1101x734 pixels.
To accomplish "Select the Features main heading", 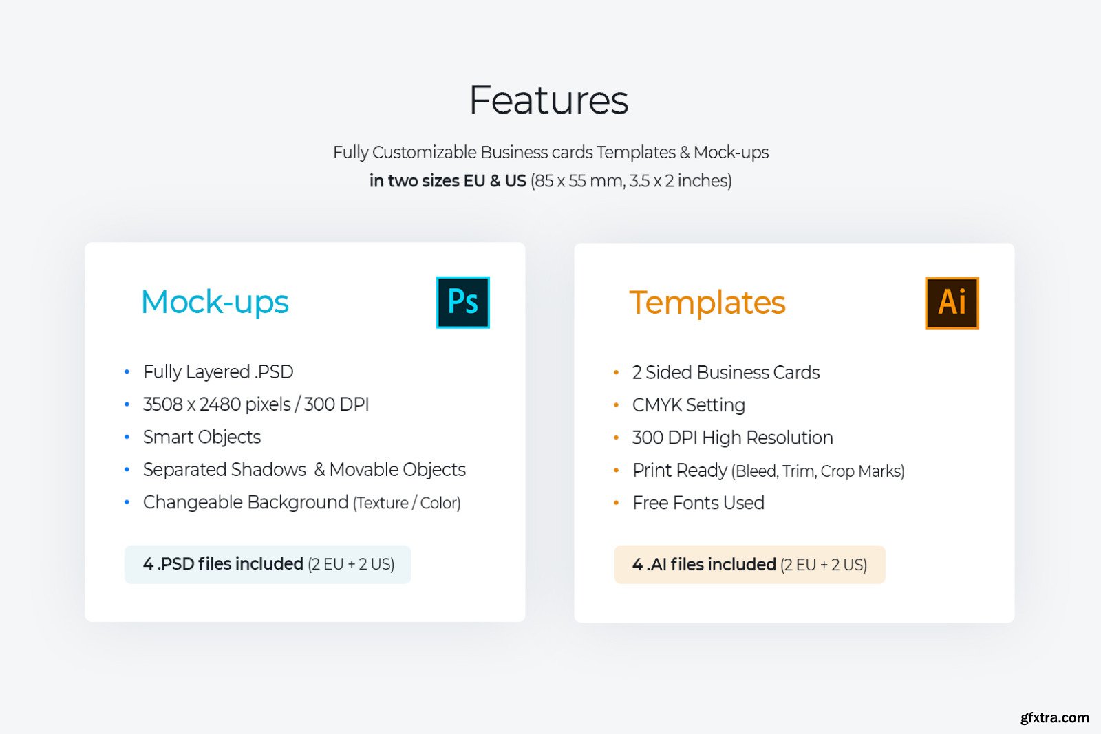I will pos(548,100).
